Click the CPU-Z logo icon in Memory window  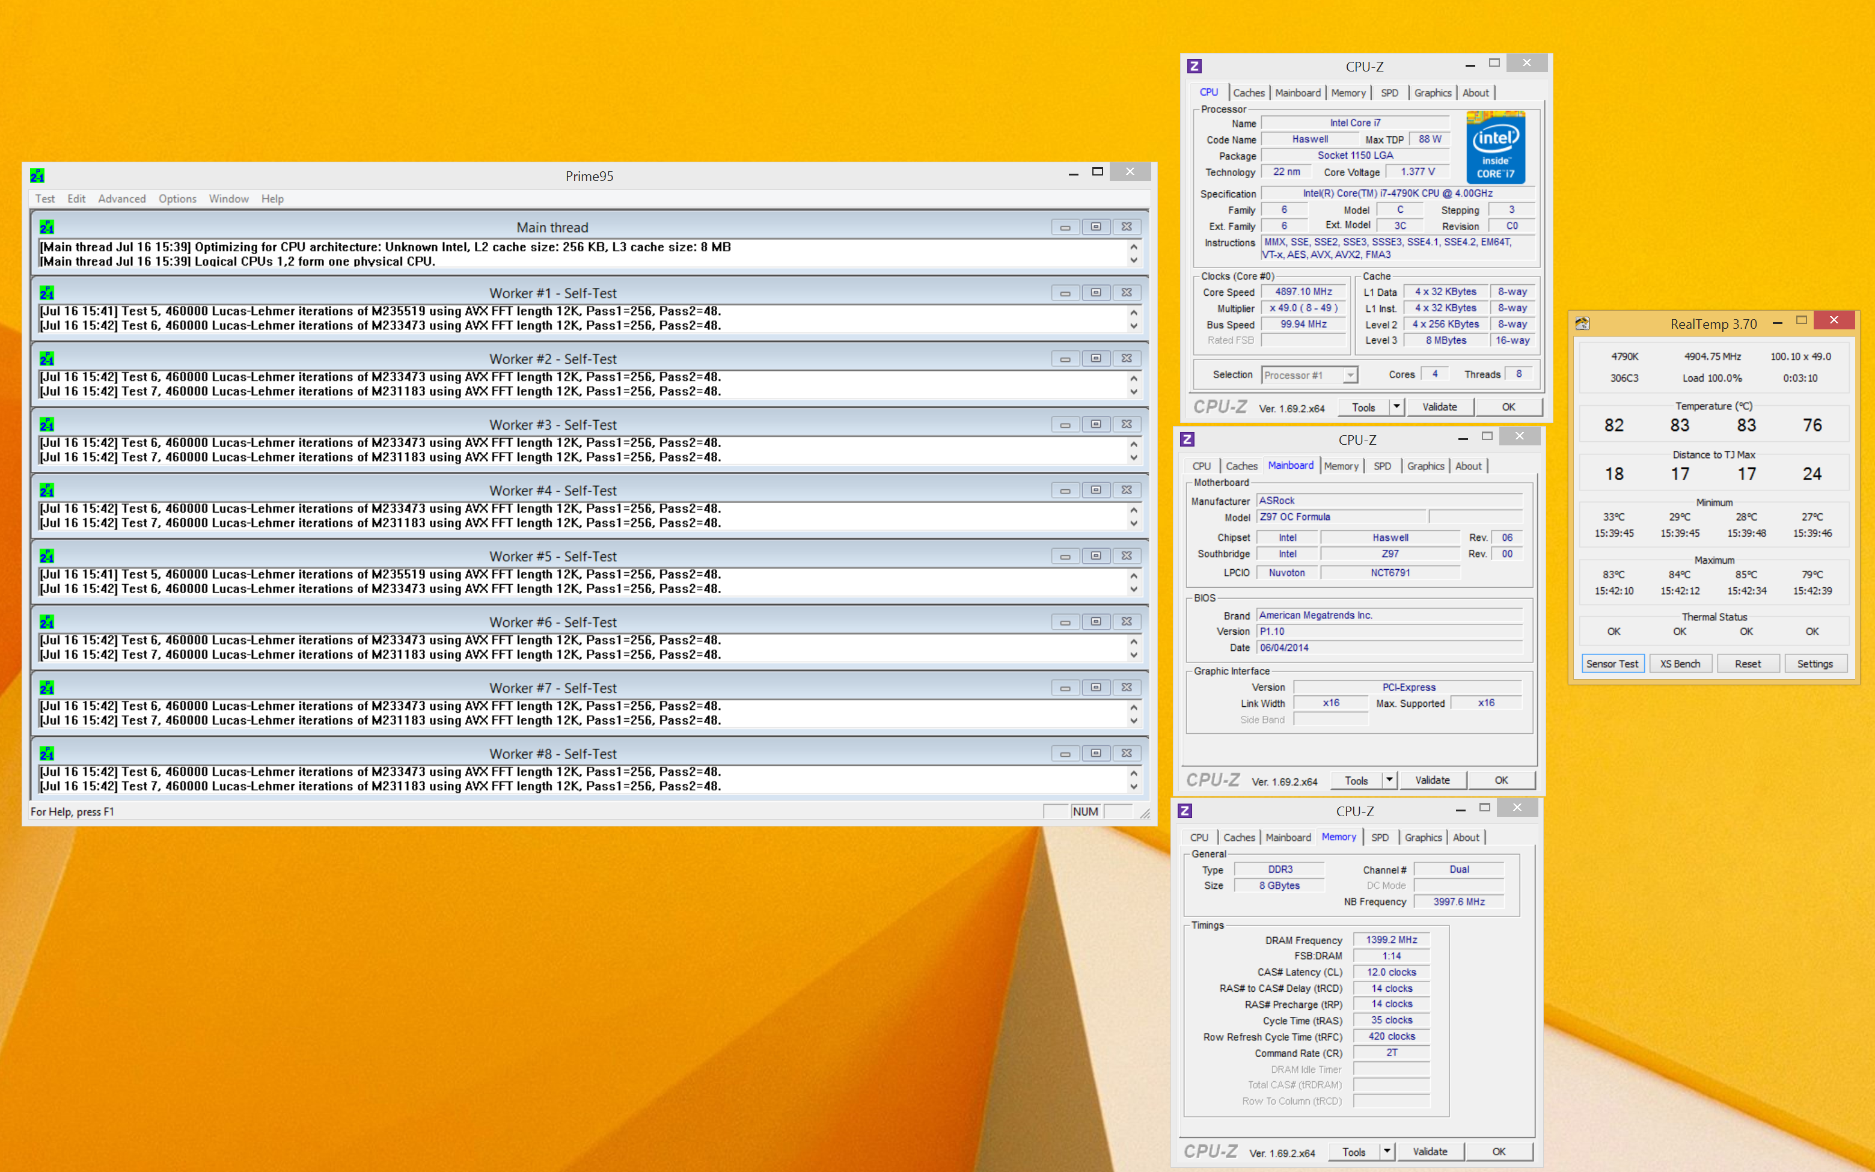pyautogui.click(x=1185, y=811)
